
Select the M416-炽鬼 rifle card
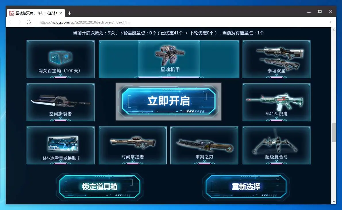(276, 102)
